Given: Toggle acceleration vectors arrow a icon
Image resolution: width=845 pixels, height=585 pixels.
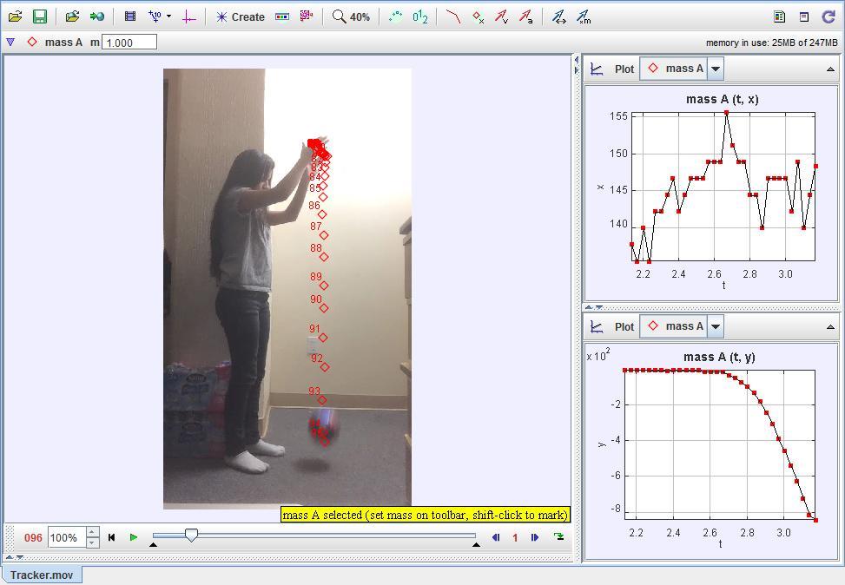Looking at the screenshot, I should point(526,17).
